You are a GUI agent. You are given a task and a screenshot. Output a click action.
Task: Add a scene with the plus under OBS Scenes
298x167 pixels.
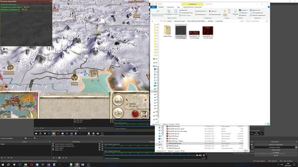[x=2, y=158]
